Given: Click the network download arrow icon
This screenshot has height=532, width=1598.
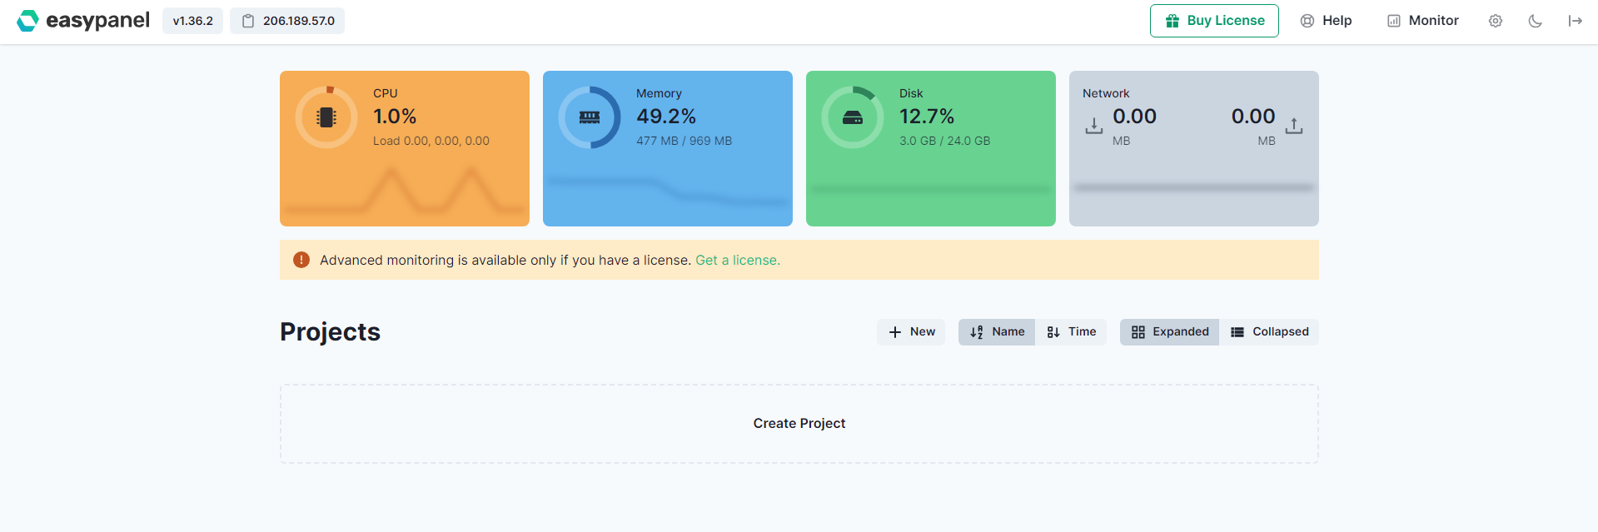Looking at the screenshot, I should coord(1094,126).
